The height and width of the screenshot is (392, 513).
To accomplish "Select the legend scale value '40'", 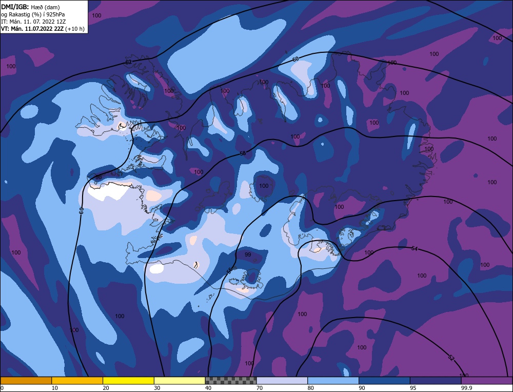I will [x=208, y=388].
